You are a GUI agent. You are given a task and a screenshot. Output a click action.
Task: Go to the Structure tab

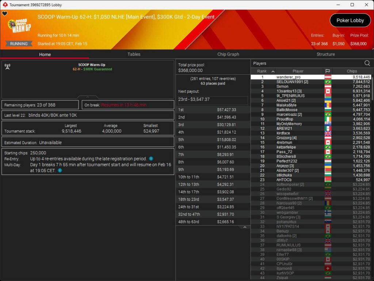[325, 54]
